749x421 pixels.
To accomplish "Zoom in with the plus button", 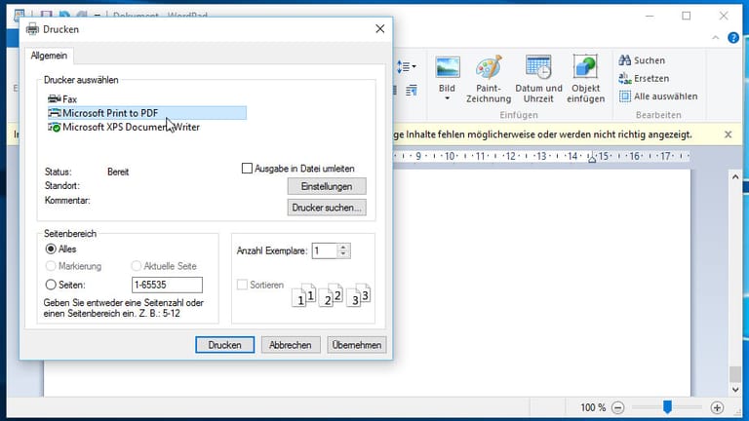I will [x=717, y=407].
